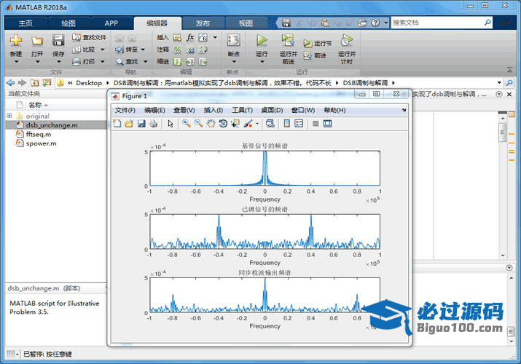Open the address bar path dropdown

499,82
